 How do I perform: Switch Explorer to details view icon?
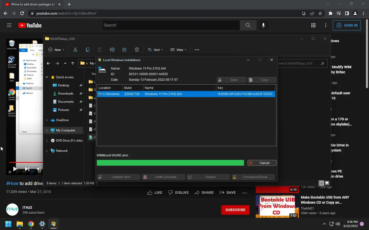[321, 183]
